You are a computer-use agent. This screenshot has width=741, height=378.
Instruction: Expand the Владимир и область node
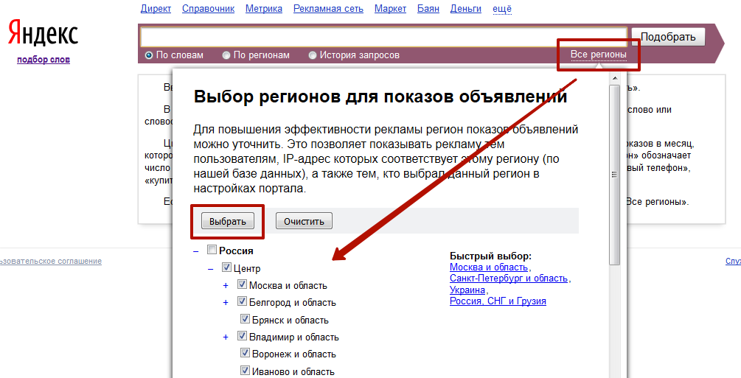pyautogui.click(x=226, y=337)
